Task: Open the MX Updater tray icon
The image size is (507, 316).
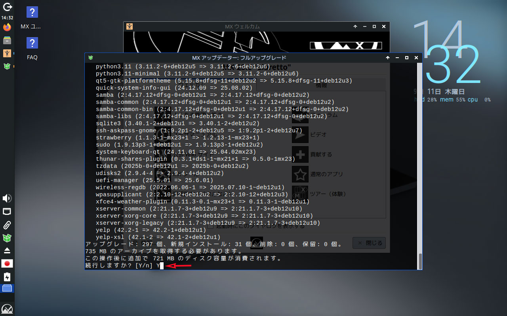Action: [x=7, y=238]
